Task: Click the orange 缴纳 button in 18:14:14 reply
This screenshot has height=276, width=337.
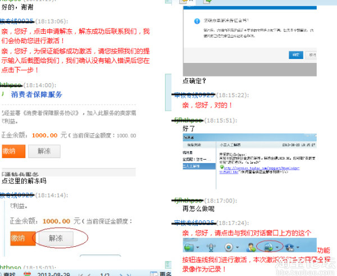Action: (x=23, y=238)
